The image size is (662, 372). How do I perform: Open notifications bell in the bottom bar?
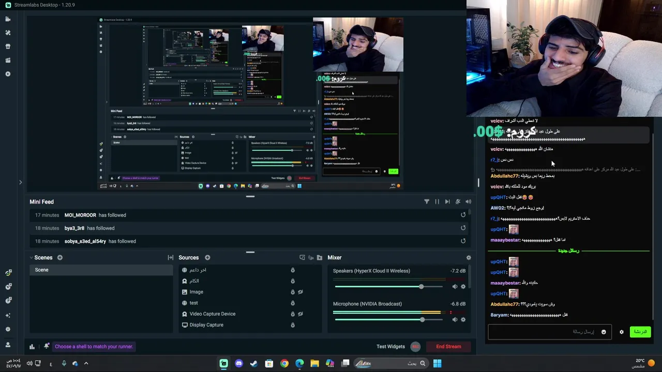(46, 346)
